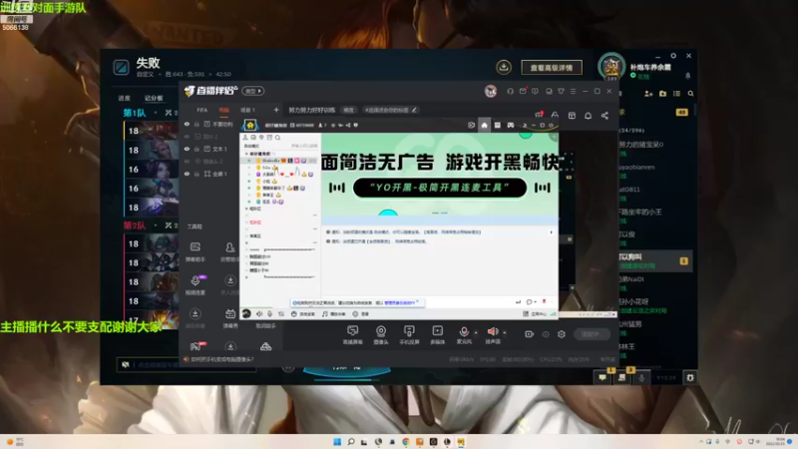Open the 进度 tab in LoL results
The height and width of the screenshot is (449, 798).
124,98
